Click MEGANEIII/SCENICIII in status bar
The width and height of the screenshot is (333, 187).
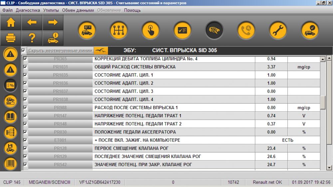point(50,182)
